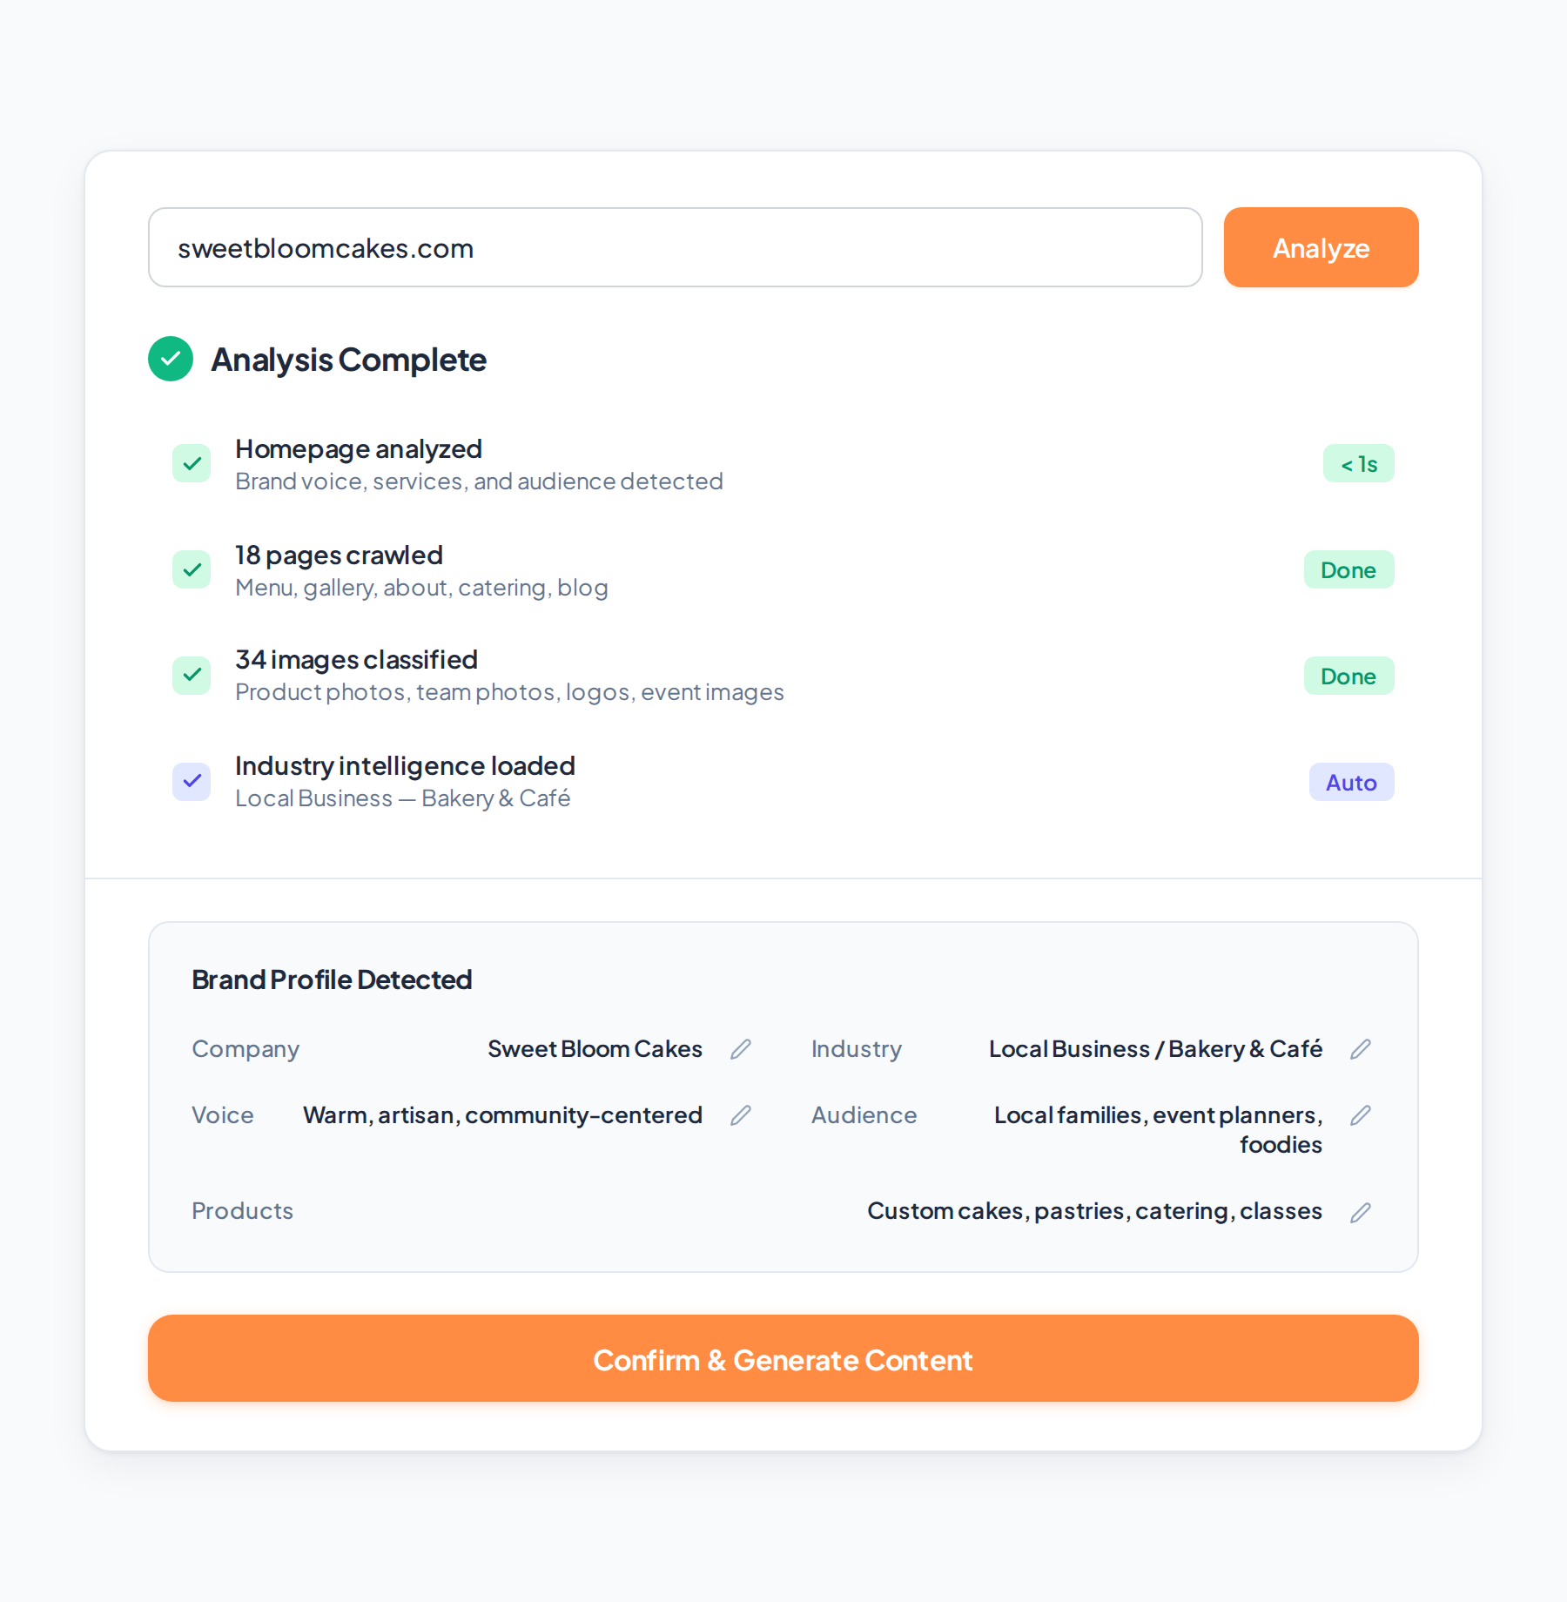1567x1602 pixels.
Task: Click Confirm & Generate Content
Action: coord(783,1359)
